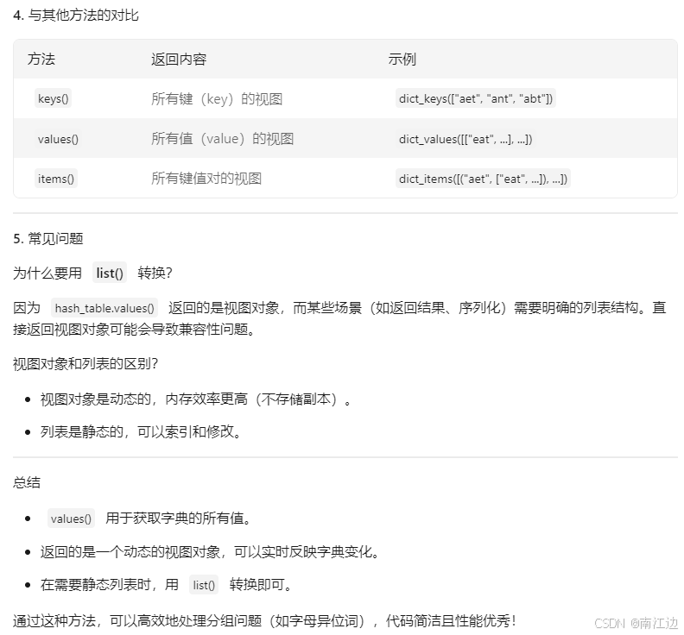The image size is (684, 635).
Task: Click the heading '总结'
Action: [x=27, y=482]
